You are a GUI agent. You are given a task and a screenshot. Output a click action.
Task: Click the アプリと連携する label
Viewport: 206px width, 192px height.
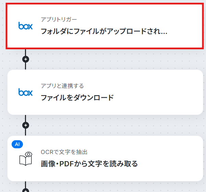pyautogui.click(x=62, y=86)
